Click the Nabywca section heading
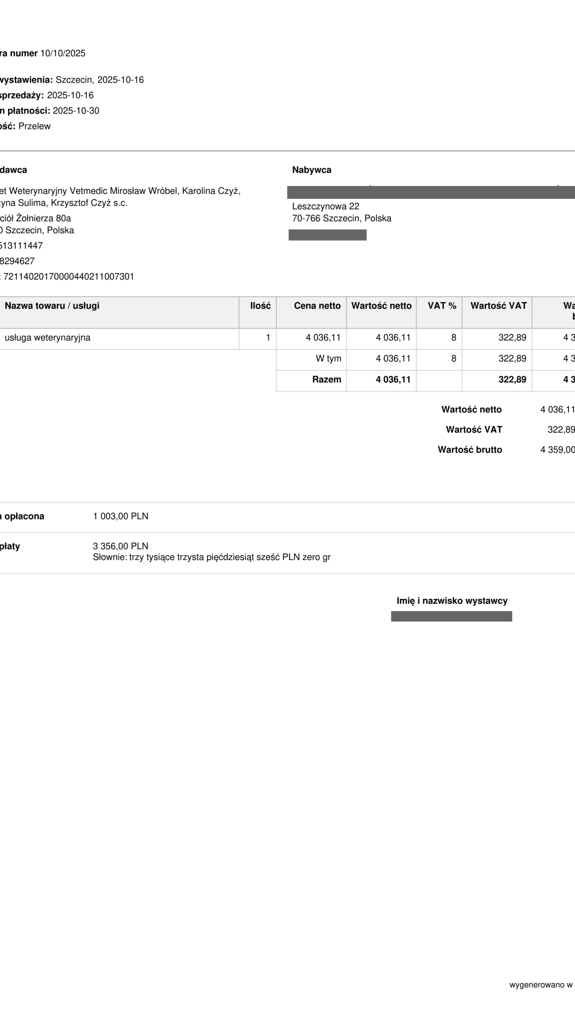 click(x=311, y=170)
